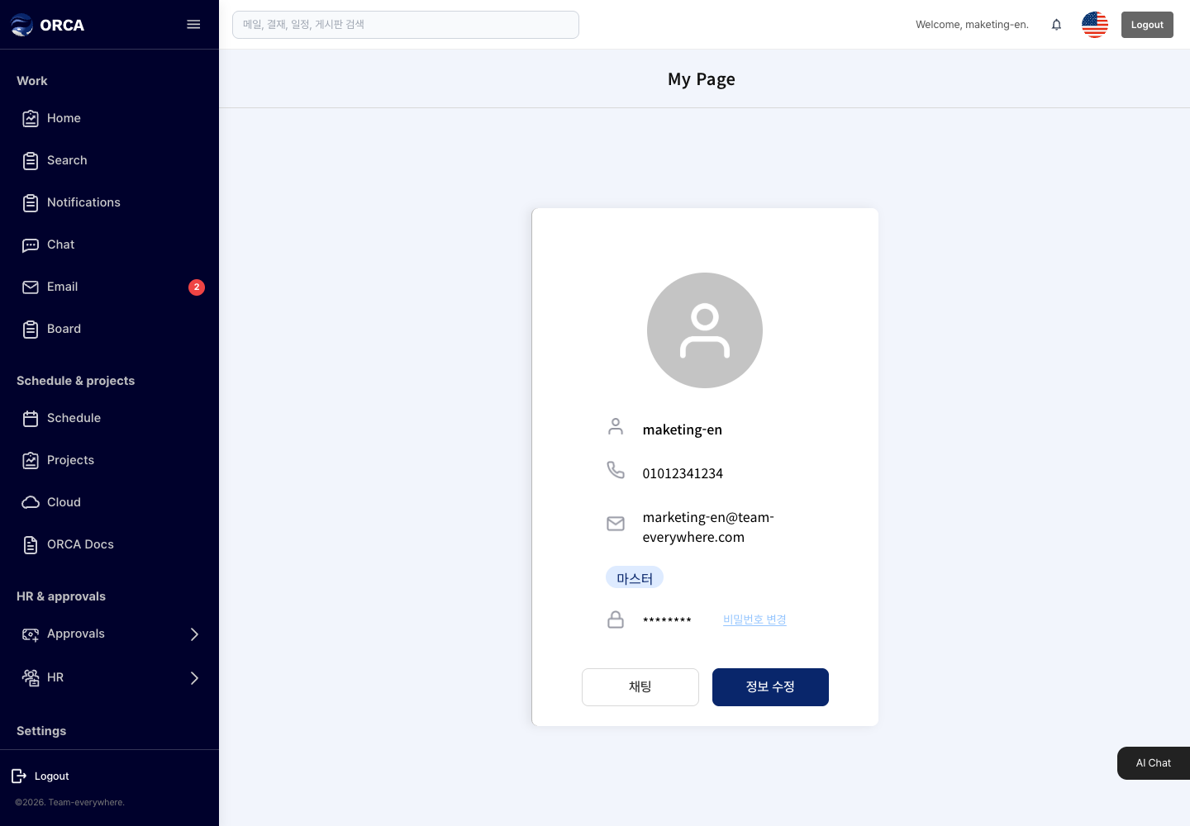Click the Email envelope sidebar icon
This screenshot has width=1190, height=826.
click(31, 287)
